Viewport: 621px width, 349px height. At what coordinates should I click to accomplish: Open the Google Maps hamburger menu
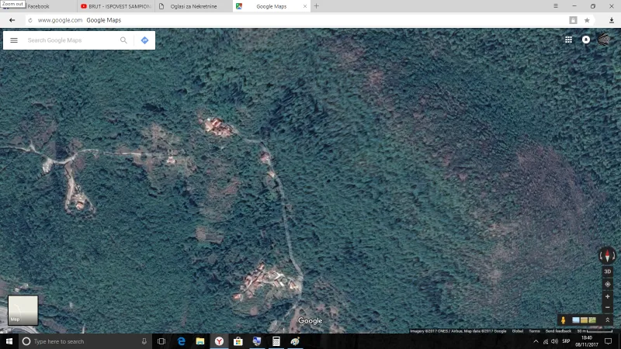click(x=14, y=40)
